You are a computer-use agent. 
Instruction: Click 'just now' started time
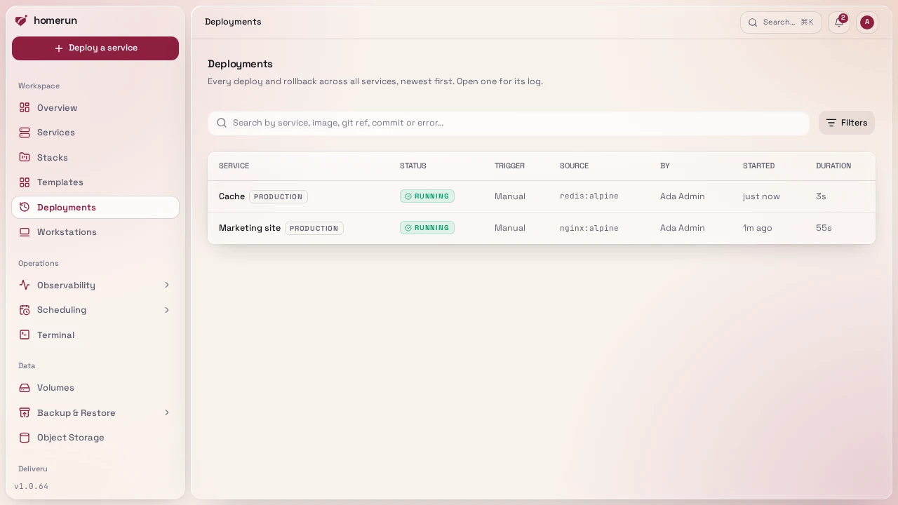pos(761,196)
